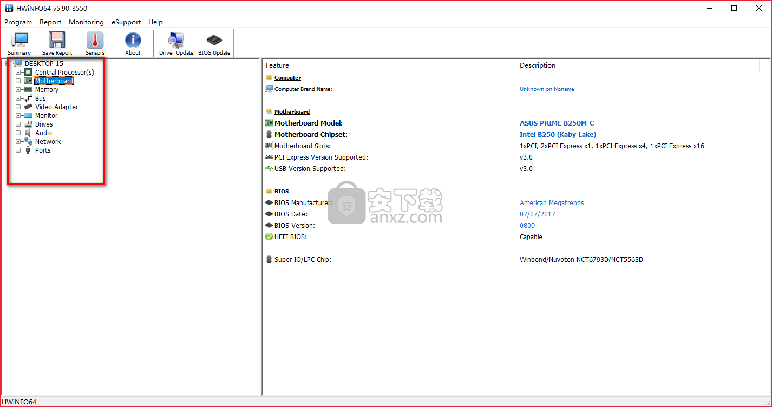Viewport: 772px width, 407px height.
Task: Click the Central Processor(s) chip icon
Action: [28, 73]
